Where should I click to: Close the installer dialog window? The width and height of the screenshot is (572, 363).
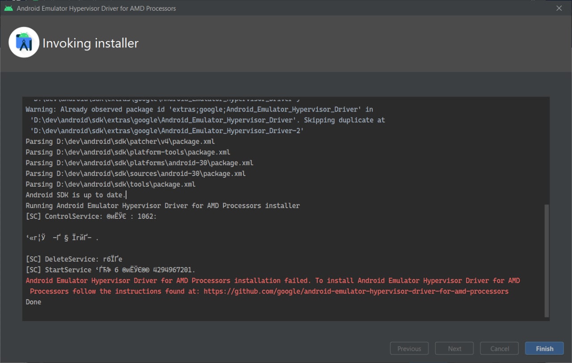click(559, 8)
